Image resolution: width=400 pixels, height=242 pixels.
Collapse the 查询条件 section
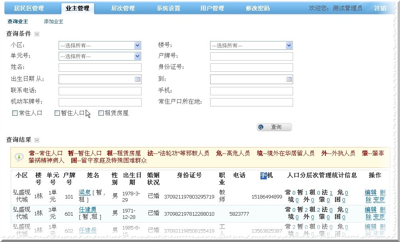tap(37, 34)
